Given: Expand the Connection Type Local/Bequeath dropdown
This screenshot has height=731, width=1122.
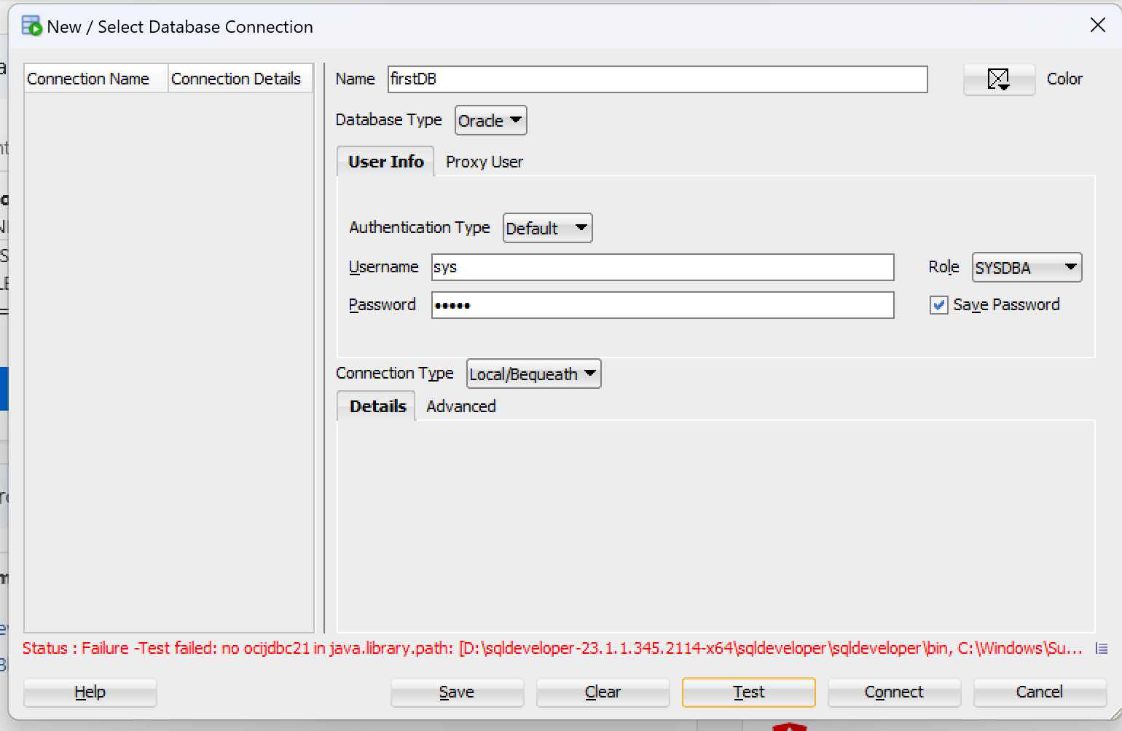Looking at the screenshot, I should click(533, 374).
